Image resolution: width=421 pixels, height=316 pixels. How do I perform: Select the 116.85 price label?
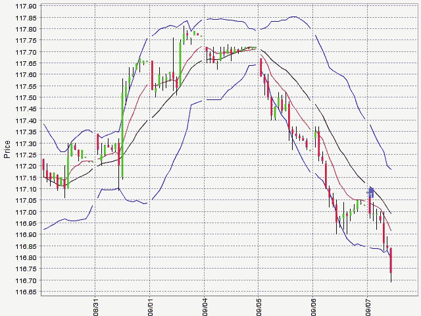coord(26,246)
